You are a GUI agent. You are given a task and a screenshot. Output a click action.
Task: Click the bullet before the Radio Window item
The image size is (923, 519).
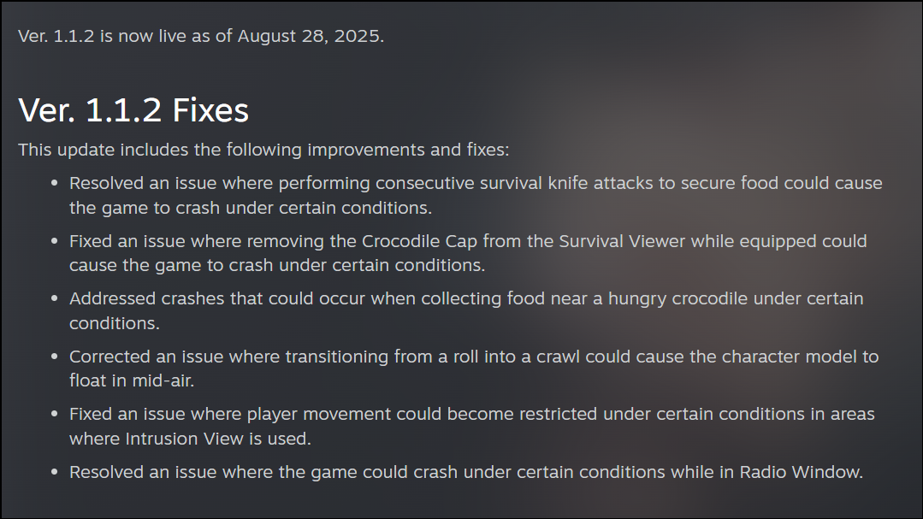[54, 472]
